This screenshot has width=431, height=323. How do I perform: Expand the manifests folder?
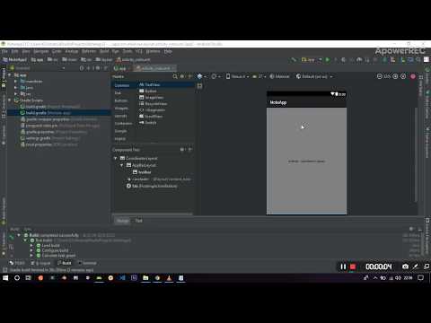click(x=16, y=81)
